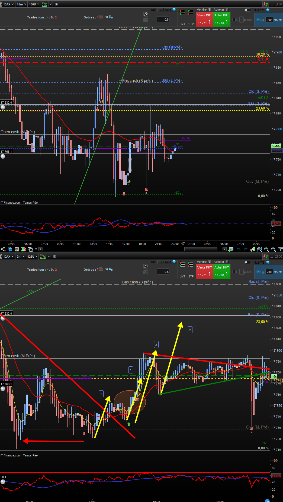
Task: Check the L checkbox in 2m panel
Action: [x=234, y=272]
